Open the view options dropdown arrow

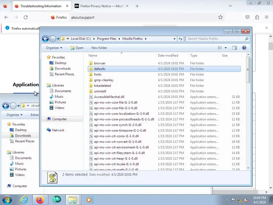(226, 48)
